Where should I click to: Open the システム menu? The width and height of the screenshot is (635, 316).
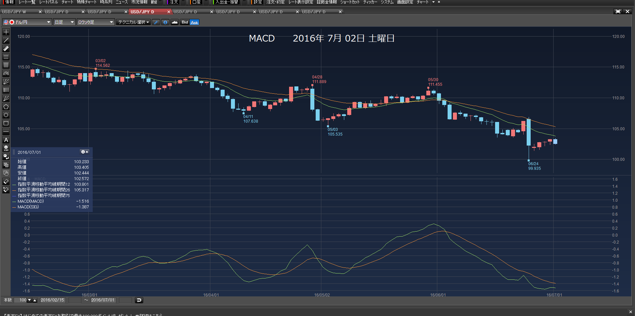pyautogui.click(x=387, y=2)
